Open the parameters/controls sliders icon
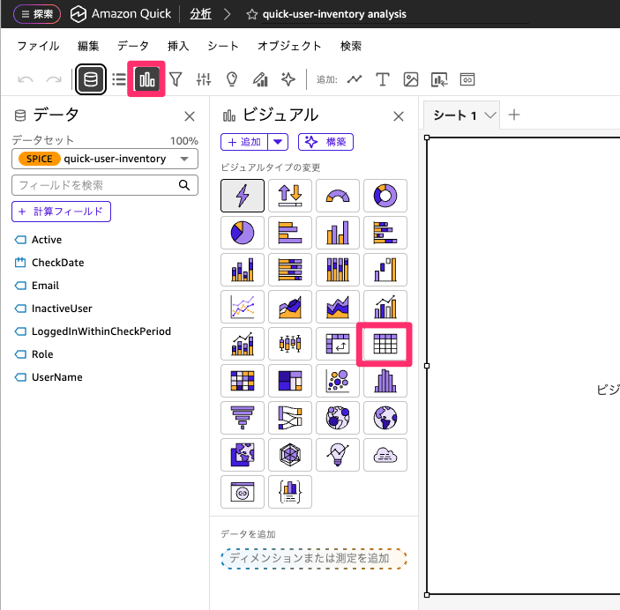Viewport: 620px width, 610px height. 204,79
